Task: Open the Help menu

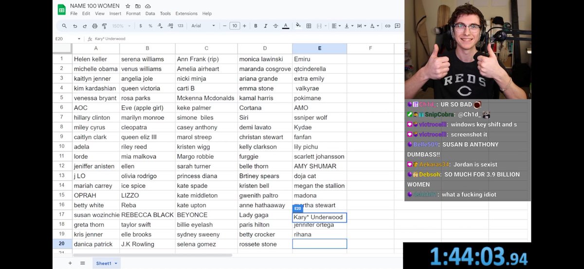Action: 207,14
